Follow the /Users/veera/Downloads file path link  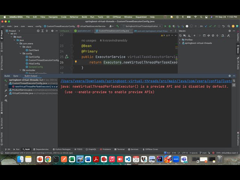click(x=146, y=81)
